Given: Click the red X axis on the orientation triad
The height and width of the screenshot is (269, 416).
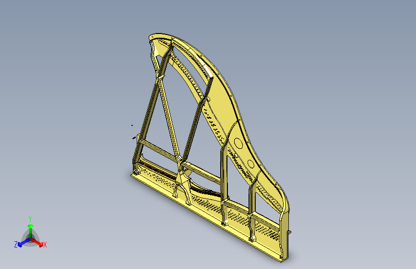Looking at the screenshot, I should point(37,242).
